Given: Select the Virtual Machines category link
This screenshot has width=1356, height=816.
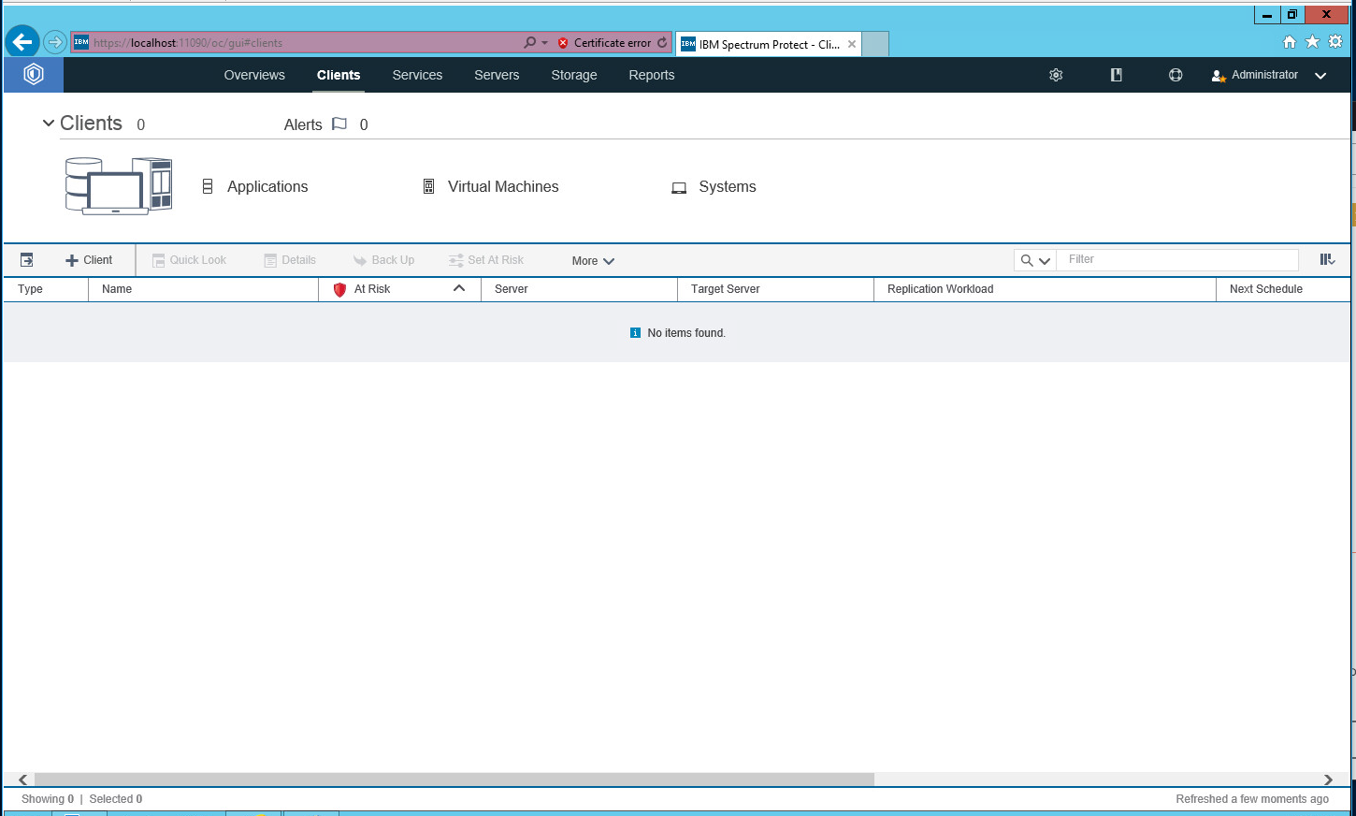Looking at the screenshot, I should click(502, 187).
